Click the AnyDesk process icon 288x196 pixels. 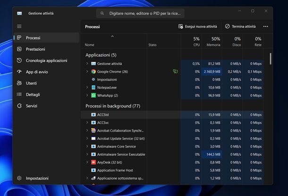pos(93,162)
